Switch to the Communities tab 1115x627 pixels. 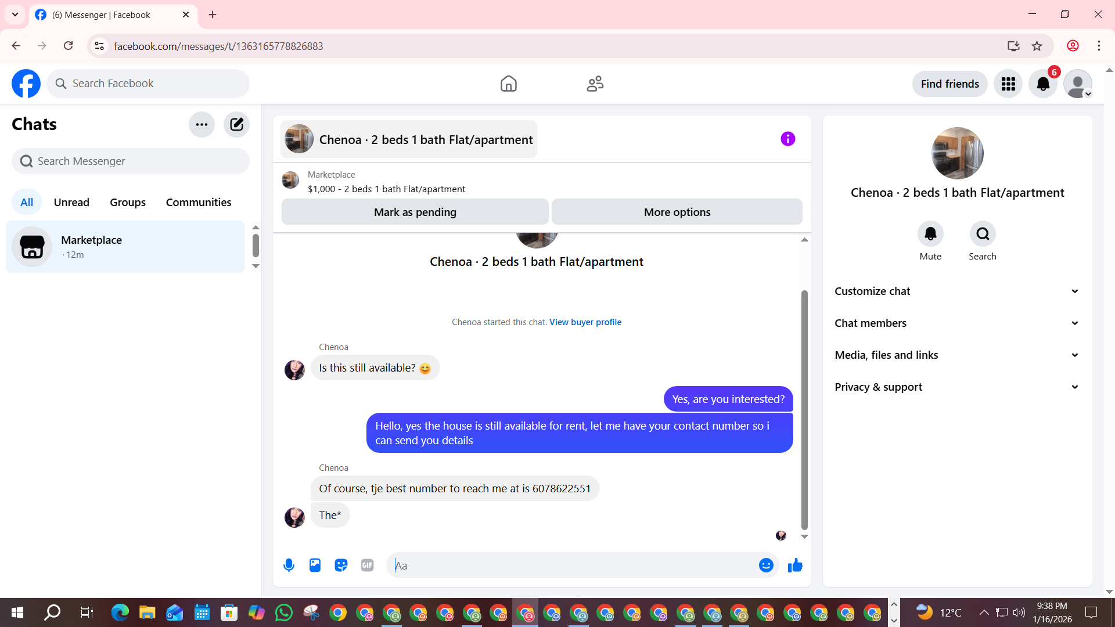point(199,202)
